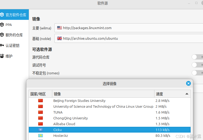Image resolution: width=203 pixels, height=140 pixels.
Task: Select the TUNA mirror row
Action: click(x=110, y=112)
